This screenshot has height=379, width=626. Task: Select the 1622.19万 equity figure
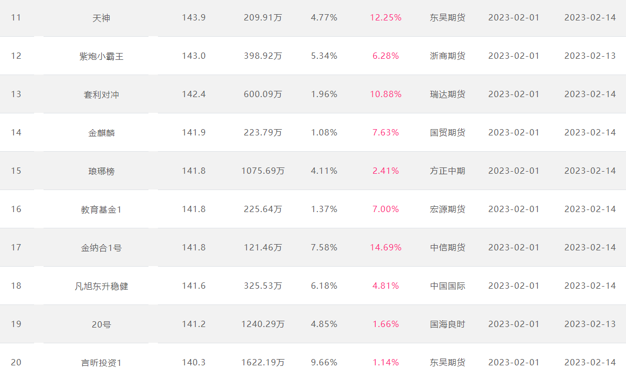tap(263, 363)
